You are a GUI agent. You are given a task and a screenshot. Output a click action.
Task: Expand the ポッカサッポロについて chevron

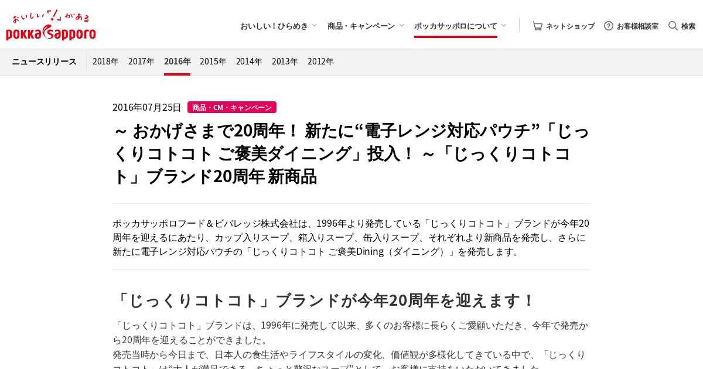pos(504,25)
